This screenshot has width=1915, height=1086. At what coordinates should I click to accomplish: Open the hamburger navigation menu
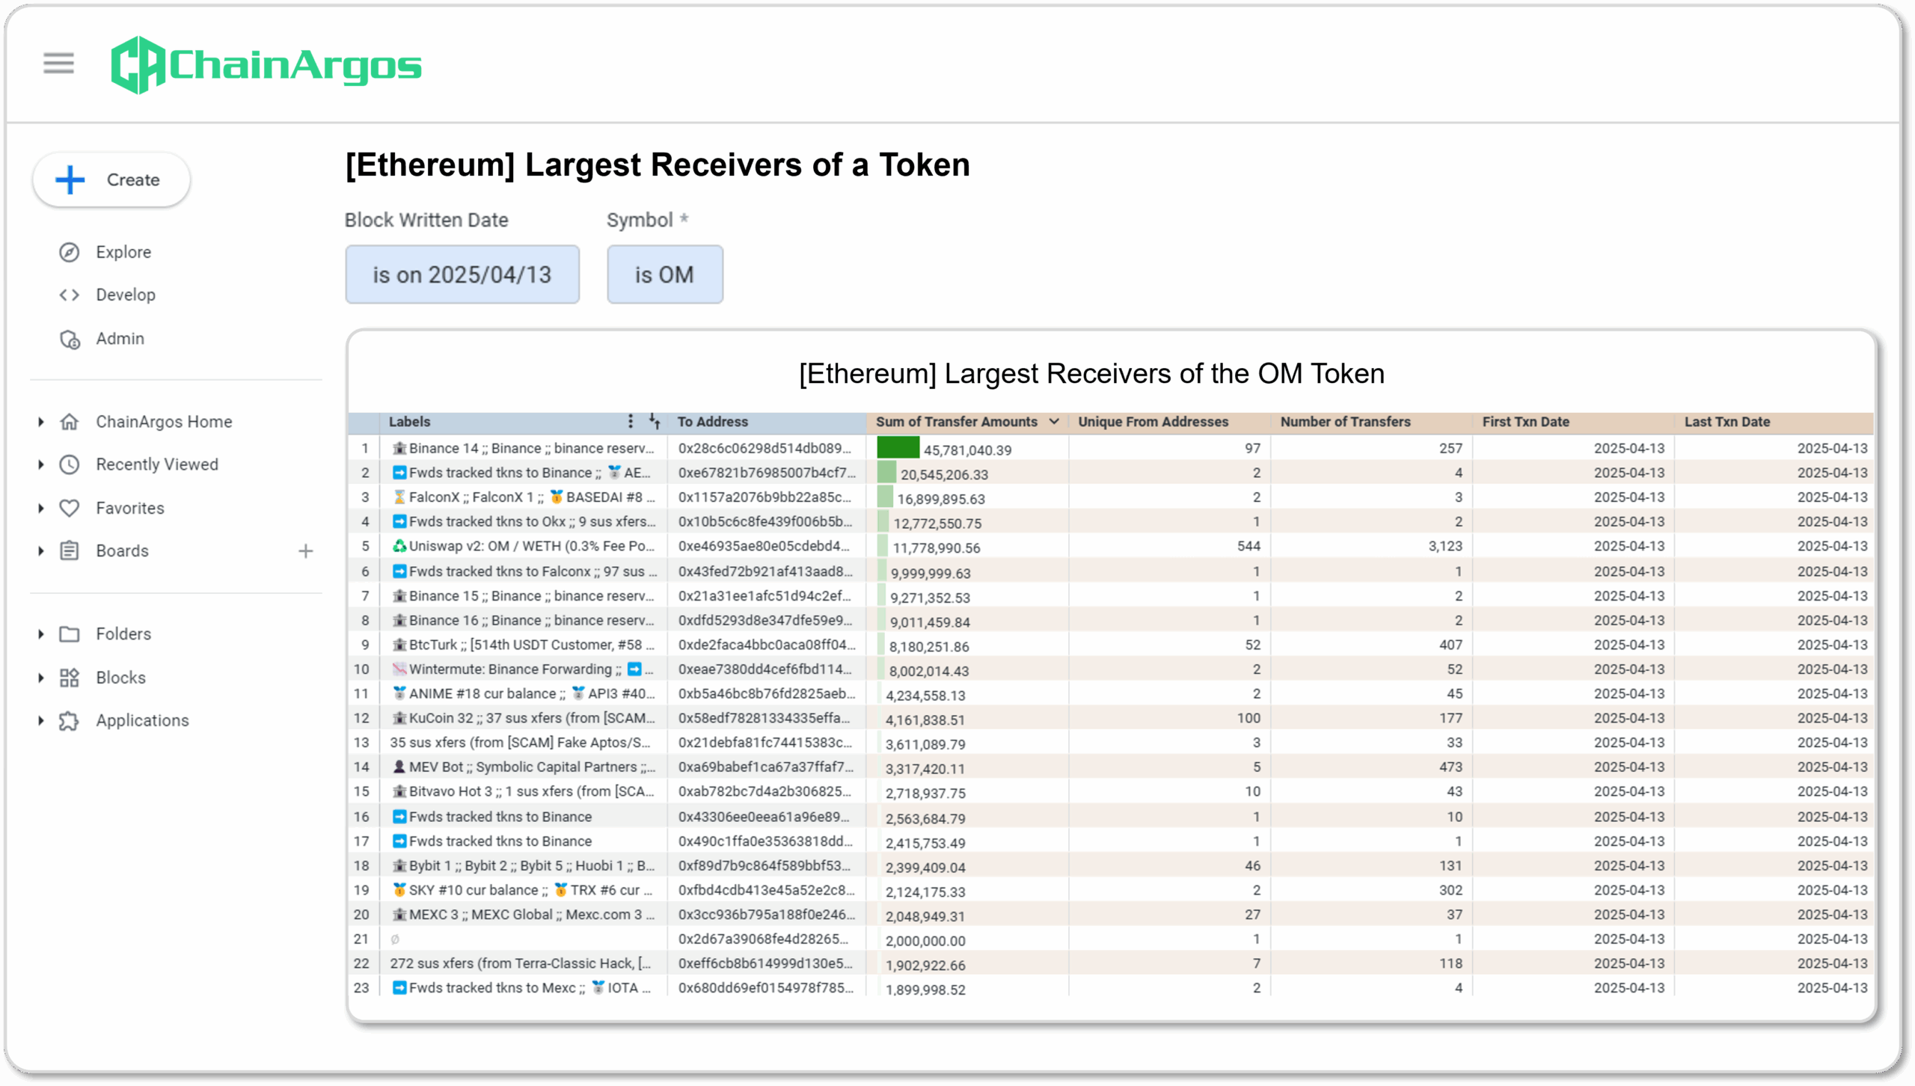tap(58, 64)
